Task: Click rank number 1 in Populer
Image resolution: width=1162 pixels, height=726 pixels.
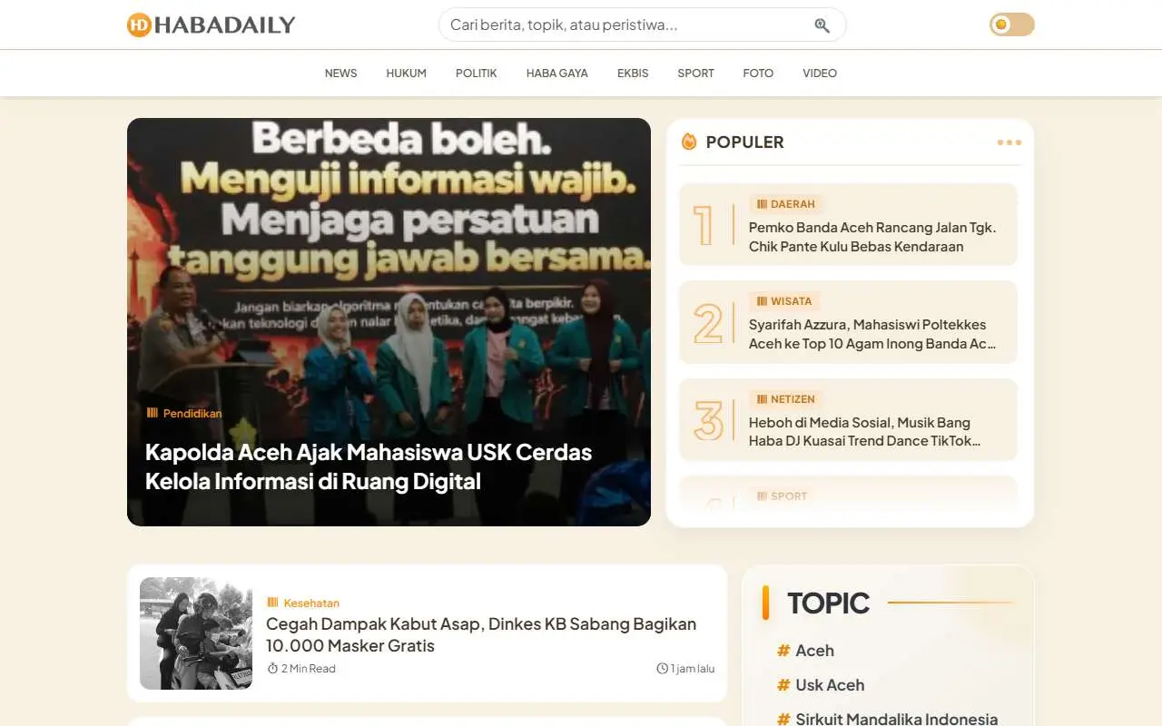Action: tap(703, 225)
